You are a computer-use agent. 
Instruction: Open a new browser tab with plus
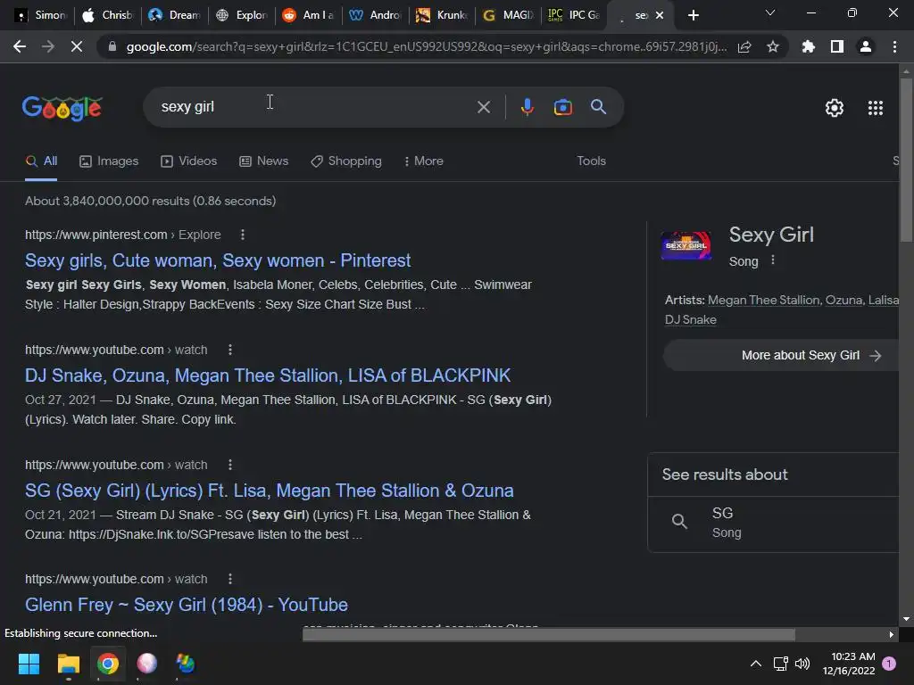pos(693,16)
